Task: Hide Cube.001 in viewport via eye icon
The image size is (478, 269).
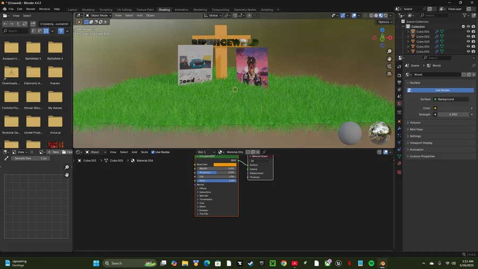Action: pos(468,31)
